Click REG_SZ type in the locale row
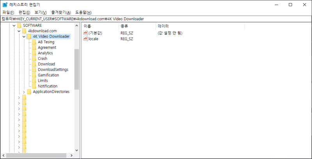The image size is (312, 159). (x=127, y=39)
